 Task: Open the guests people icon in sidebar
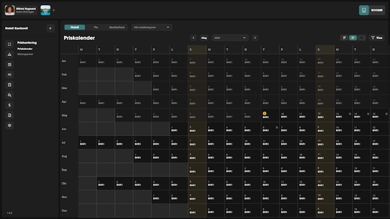click(9, 75)
